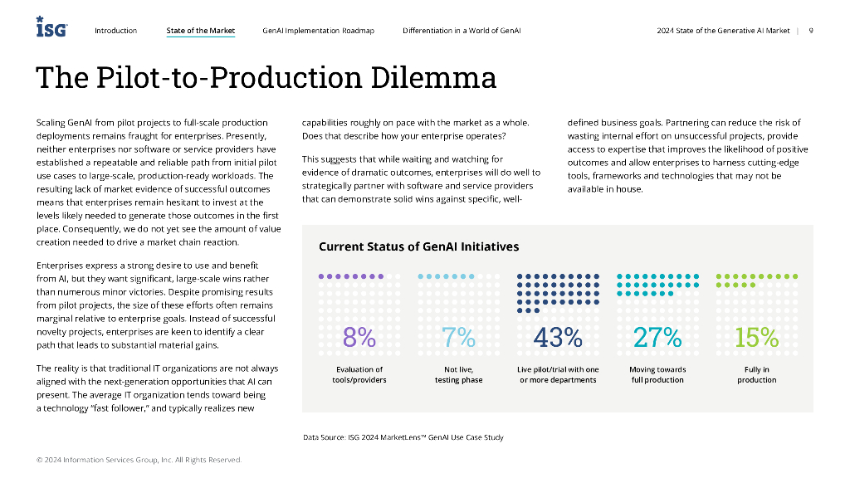The width and height of the screenshot is (850, 478).
Task: Click the 'Evaluation of tools/providers' label
Action: [x=359, y=374]
